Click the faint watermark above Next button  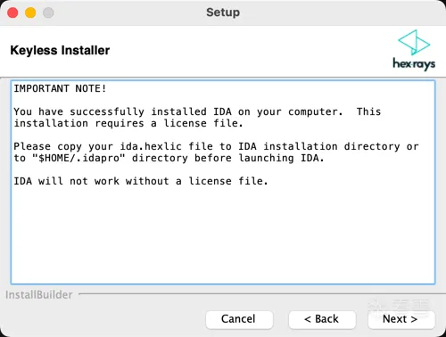coord(399,306)
